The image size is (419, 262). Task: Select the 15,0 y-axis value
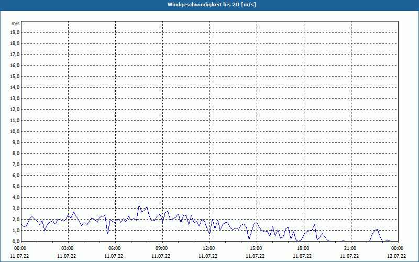pyautogui.click(x=15, y=76)
